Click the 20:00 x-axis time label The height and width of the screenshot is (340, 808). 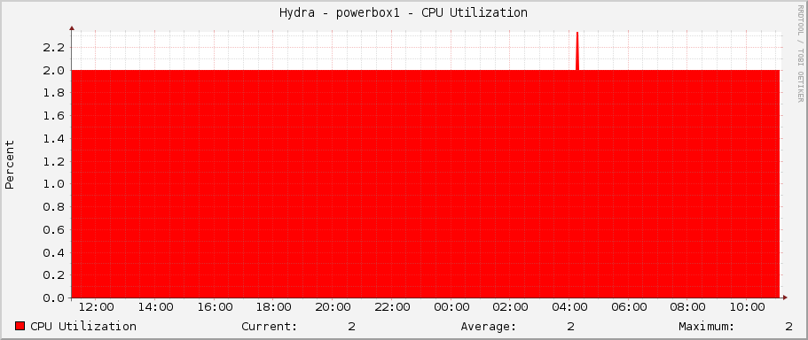[333, 307]
